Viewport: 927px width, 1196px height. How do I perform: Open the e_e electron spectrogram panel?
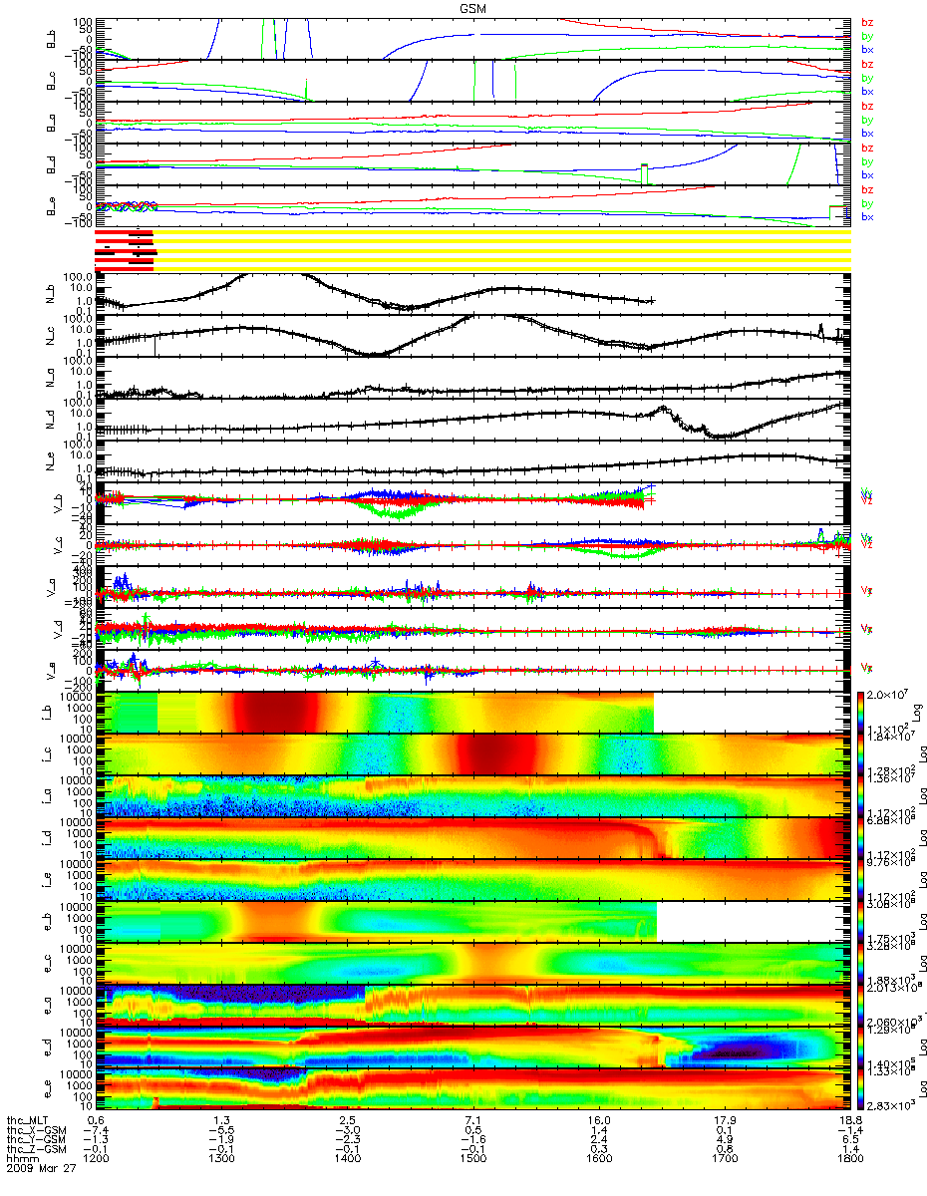(472, 1089)
